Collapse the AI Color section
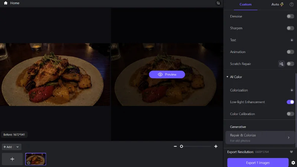 point(227,77)
